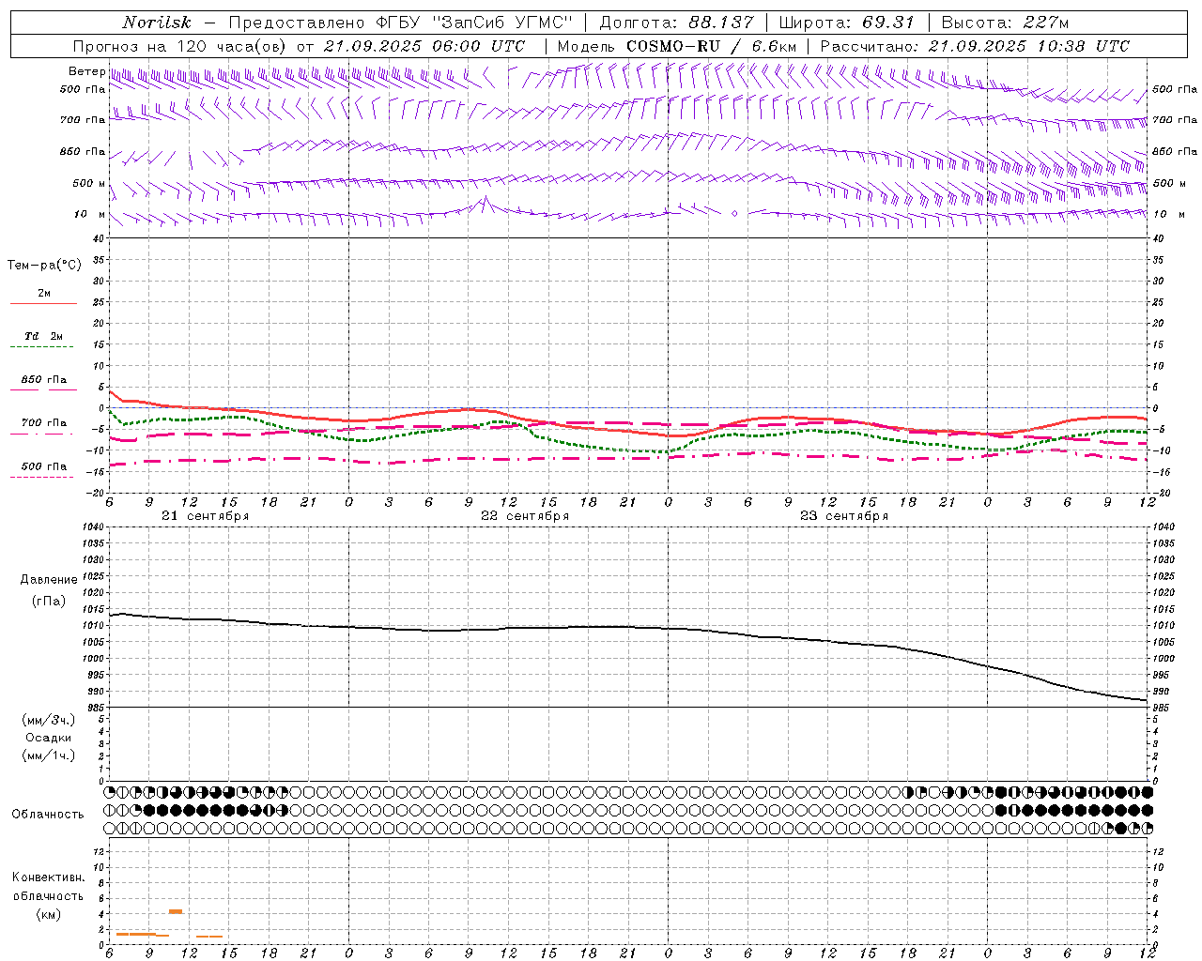Click the Конвективн. convective cloud label
This screenshot has width=1202, height=961.
[48, 877]
